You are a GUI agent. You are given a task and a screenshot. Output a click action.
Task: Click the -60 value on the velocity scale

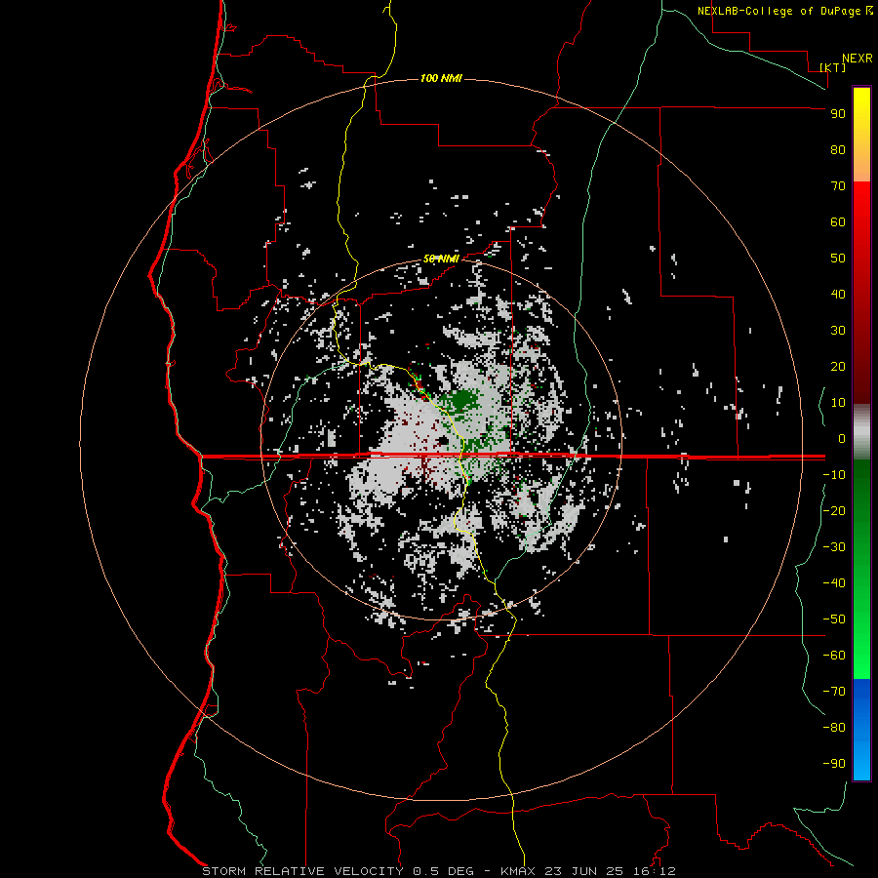tap(834, 656)
